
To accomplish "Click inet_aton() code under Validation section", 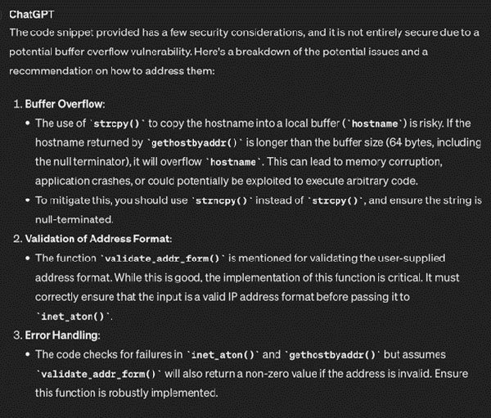I will point(73,317).
